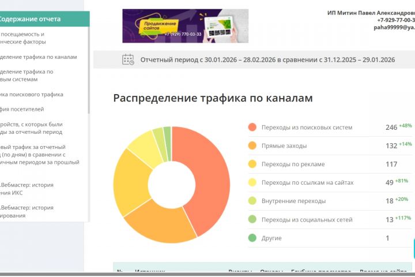
Task: Click the value 49 for site links
Action: (x=389, y=182)
